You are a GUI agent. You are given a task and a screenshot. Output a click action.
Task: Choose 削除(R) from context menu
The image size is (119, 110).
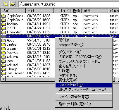tap(84, 71)
